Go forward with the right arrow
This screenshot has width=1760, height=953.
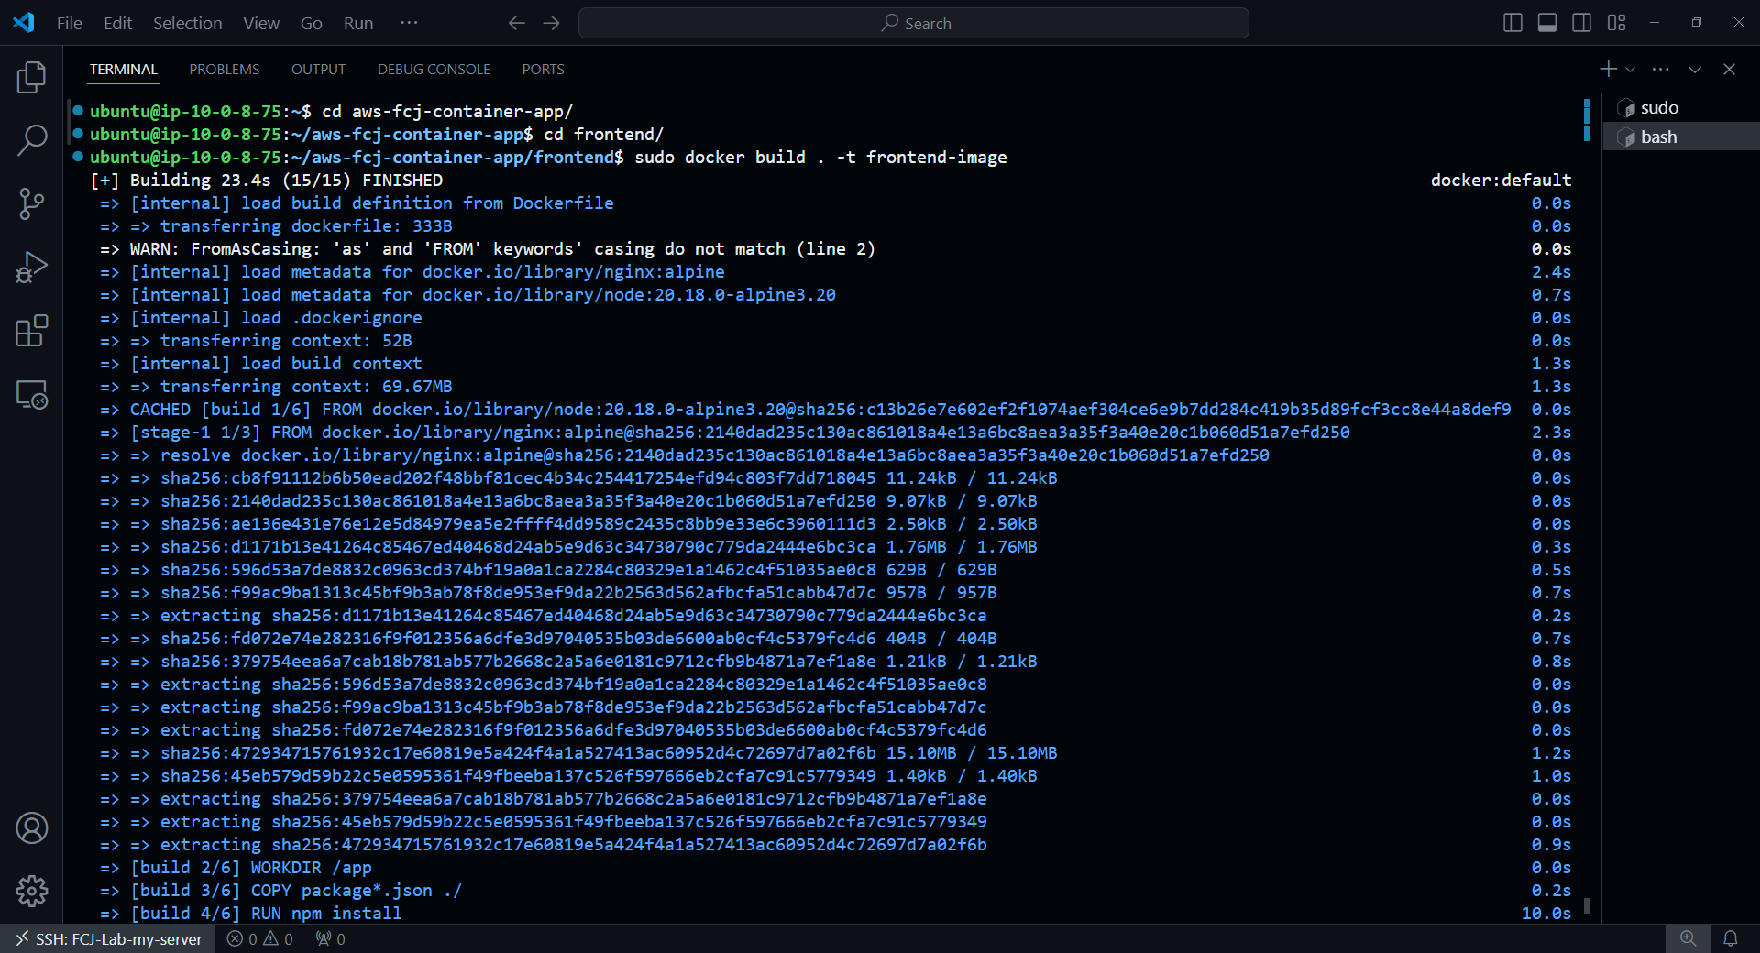tap(551, 23)
